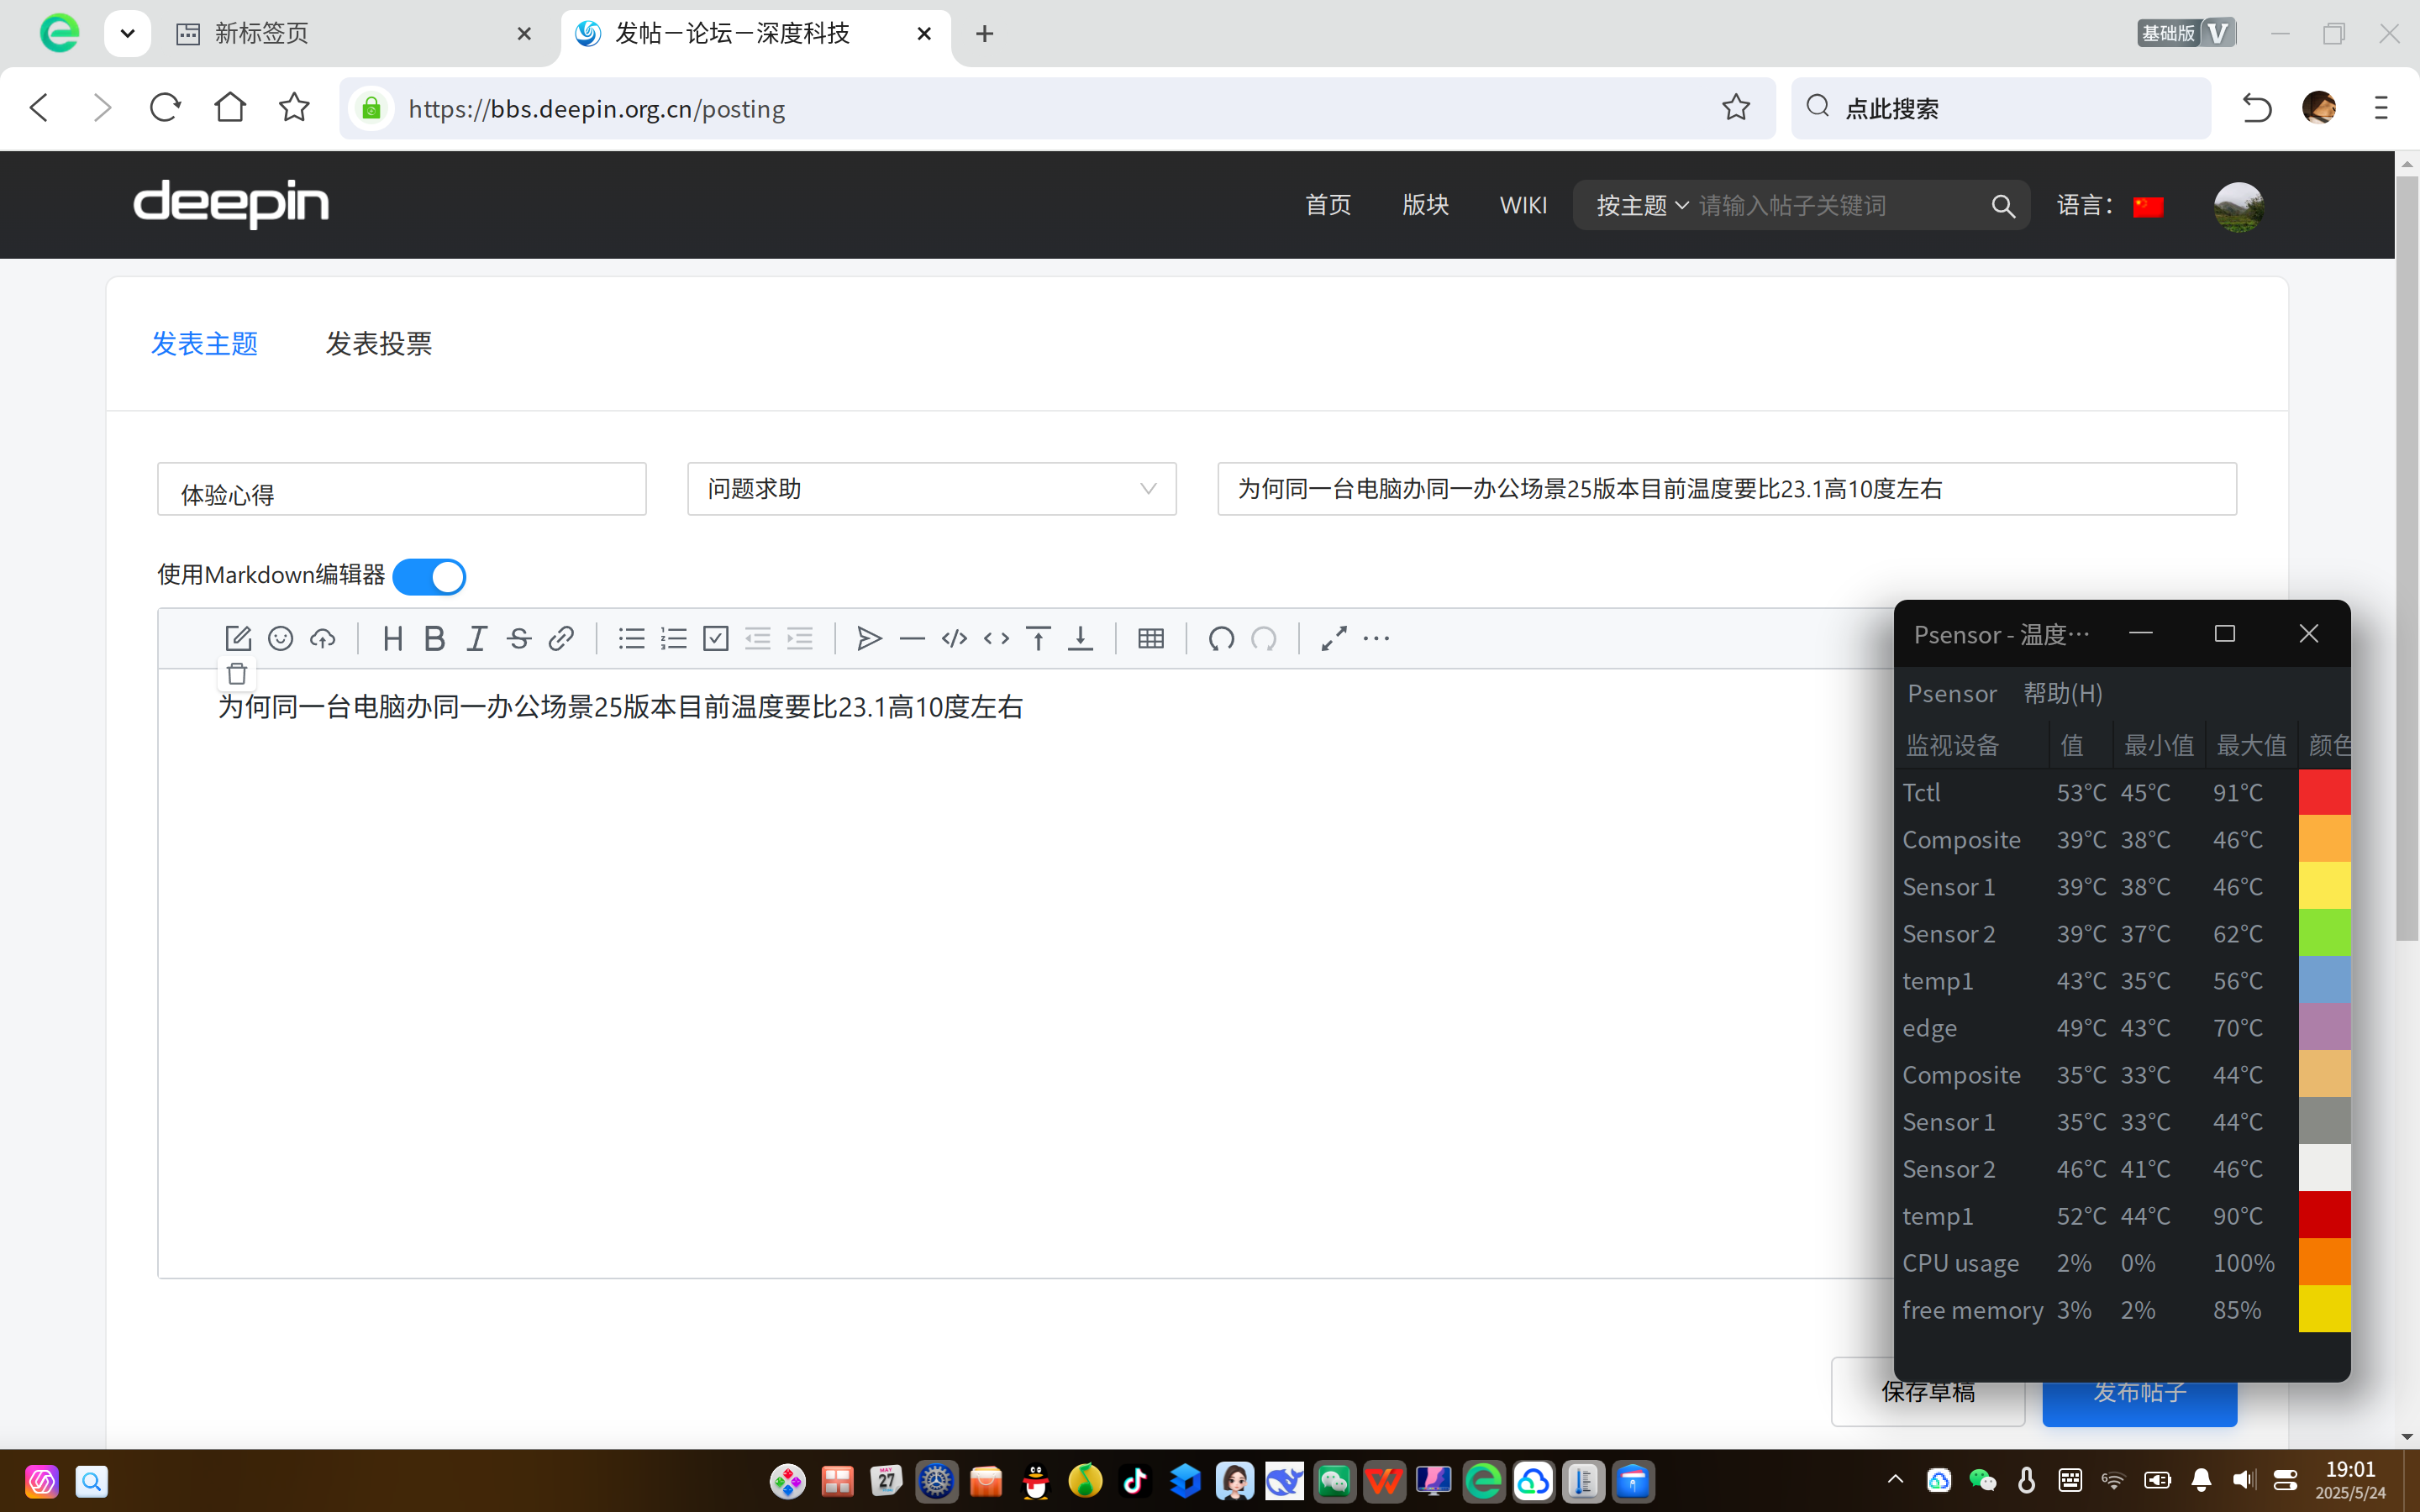Image resolution: width=2420 pixels, height=1512 pixels.
Task: Open the WIKI link
Action: pos(1523,205)
